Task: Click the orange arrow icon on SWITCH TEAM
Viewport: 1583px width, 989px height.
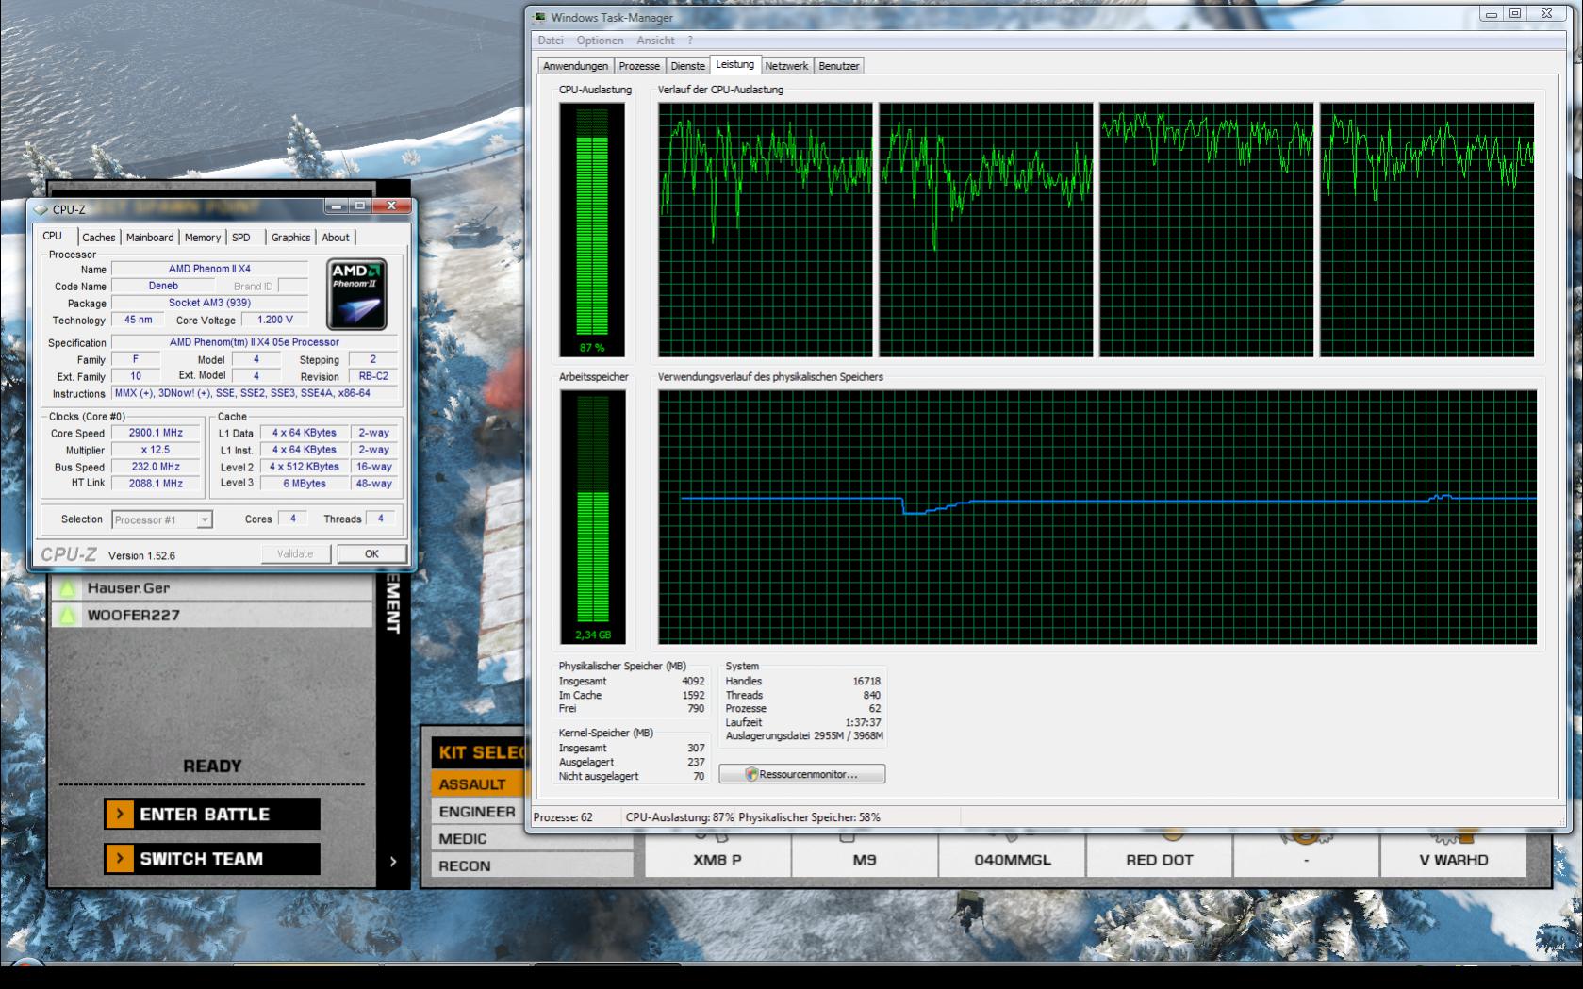Action: click(x=119, y=859)
